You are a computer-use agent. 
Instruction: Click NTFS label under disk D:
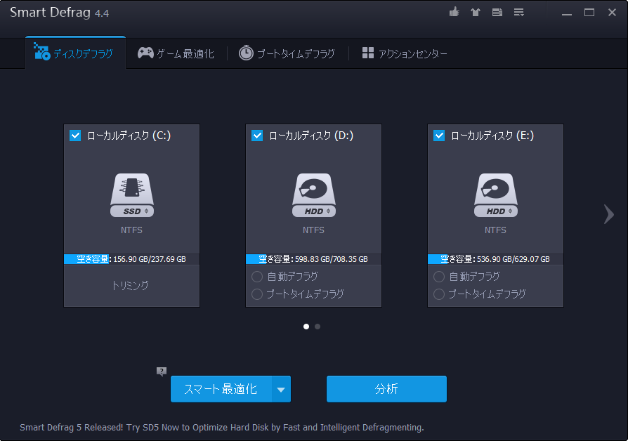tap(313, 230)
